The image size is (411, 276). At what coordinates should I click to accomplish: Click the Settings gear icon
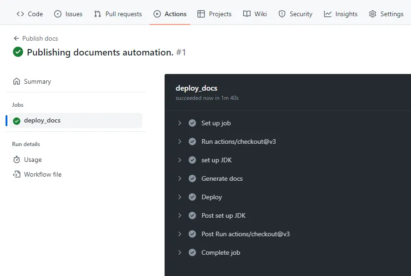(x=373, y=14)
